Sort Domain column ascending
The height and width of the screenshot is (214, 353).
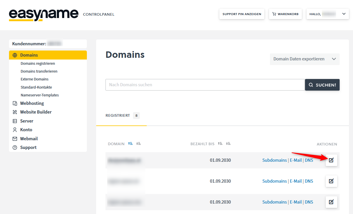pos(130,144)
